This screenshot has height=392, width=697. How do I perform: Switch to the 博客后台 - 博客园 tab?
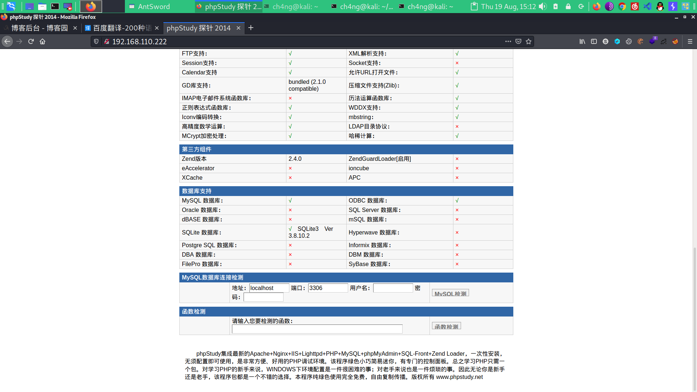pos(39,28)
